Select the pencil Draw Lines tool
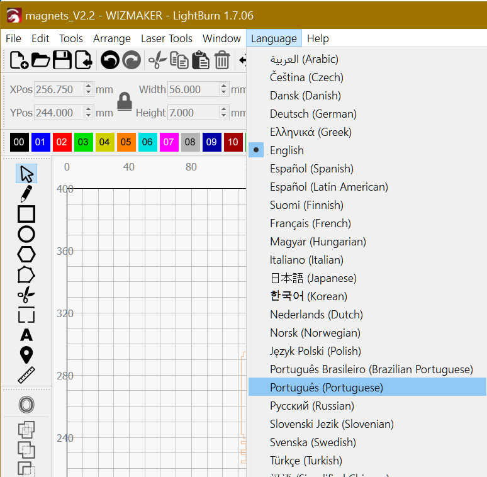This screenshot has width=487, height=477. [26, 193]
